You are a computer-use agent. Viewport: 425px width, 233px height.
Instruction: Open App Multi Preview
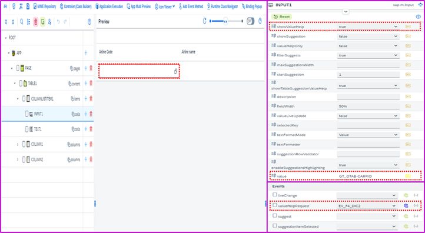[x=138, y=6]
